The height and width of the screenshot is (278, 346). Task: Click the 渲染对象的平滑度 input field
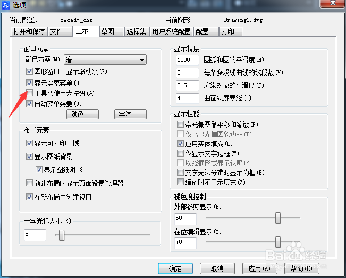pyautogui.click(x=188, y=85)
